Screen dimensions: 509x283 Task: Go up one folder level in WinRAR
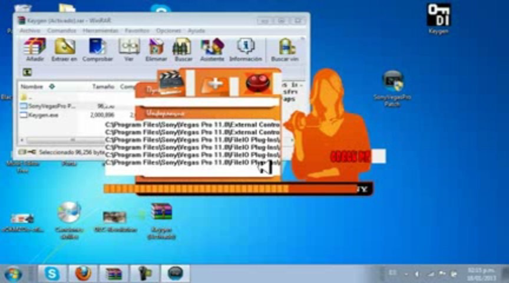(x=27, y=72)
